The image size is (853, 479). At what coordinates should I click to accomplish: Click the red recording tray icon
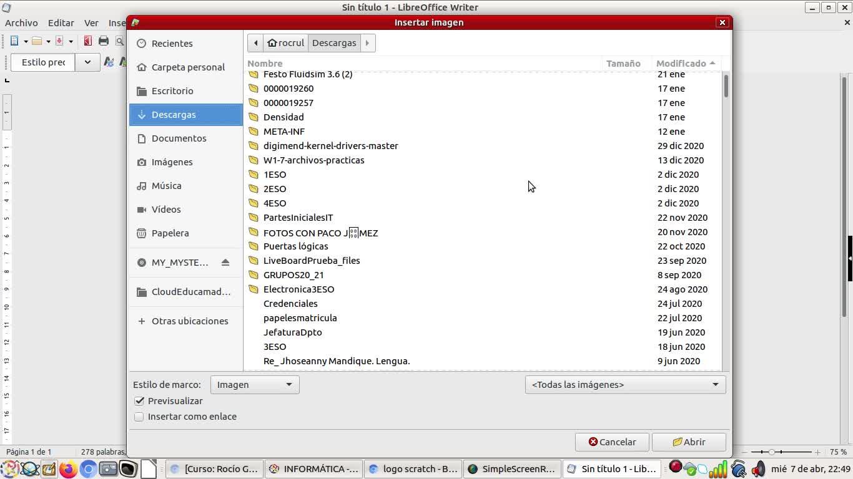tap(675, 467)
